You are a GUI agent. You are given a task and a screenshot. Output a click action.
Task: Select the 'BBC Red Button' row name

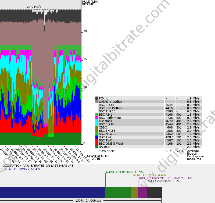pyautogui.click(x=110, y=108)
